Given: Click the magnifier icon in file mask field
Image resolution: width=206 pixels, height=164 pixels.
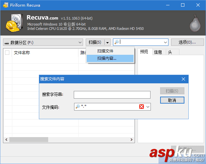Looking at the screenshot, I should pyautogui.click(x=78, y=106).
